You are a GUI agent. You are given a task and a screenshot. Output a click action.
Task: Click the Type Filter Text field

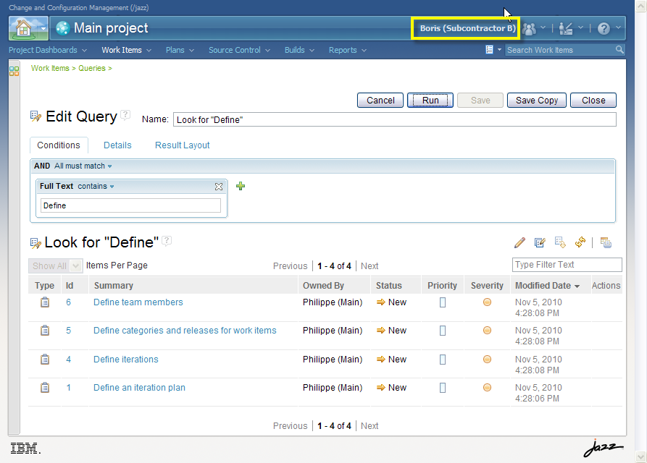pos(567,265)
